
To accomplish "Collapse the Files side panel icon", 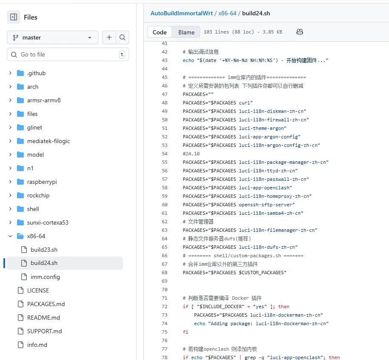I will (x=14, y=17).
